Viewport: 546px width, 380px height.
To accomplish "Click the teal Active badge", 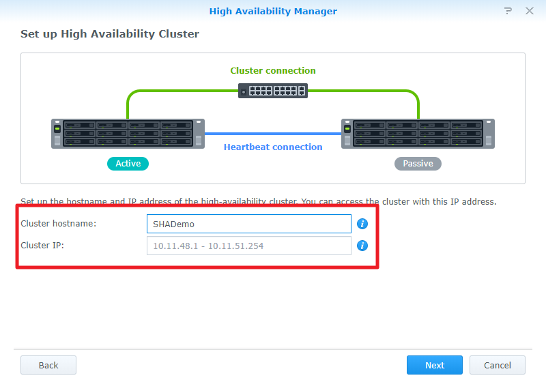I will [x=128, y=164].
